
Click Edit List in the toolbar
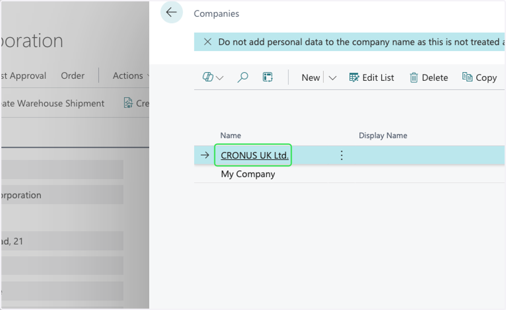tap(372, 77)
